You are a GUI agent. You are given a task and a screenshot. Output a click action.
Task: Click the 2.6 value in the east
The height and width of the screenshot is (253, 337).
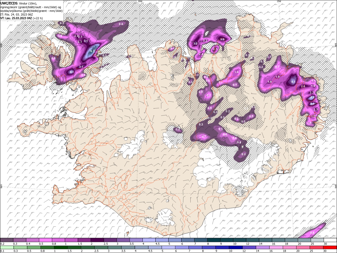click(303, 86)
